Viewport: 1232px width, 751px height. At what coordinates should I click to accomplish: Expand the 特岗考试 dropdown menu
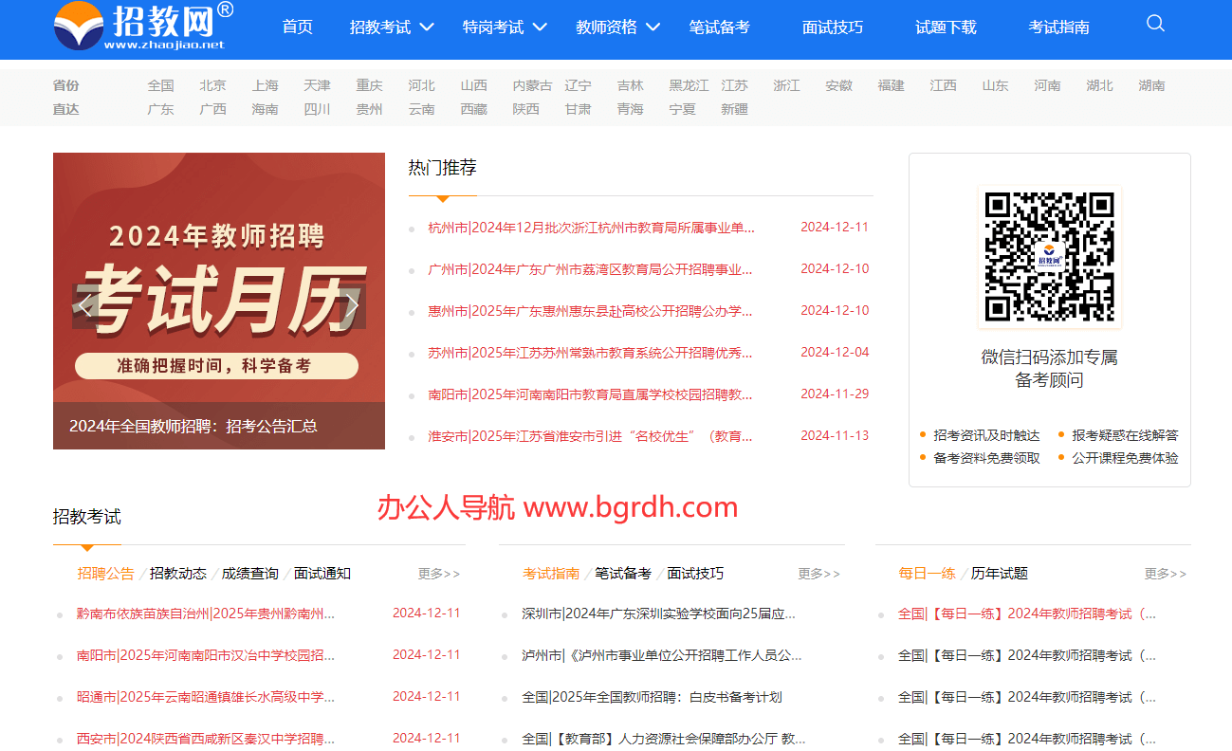click(505, 27)
